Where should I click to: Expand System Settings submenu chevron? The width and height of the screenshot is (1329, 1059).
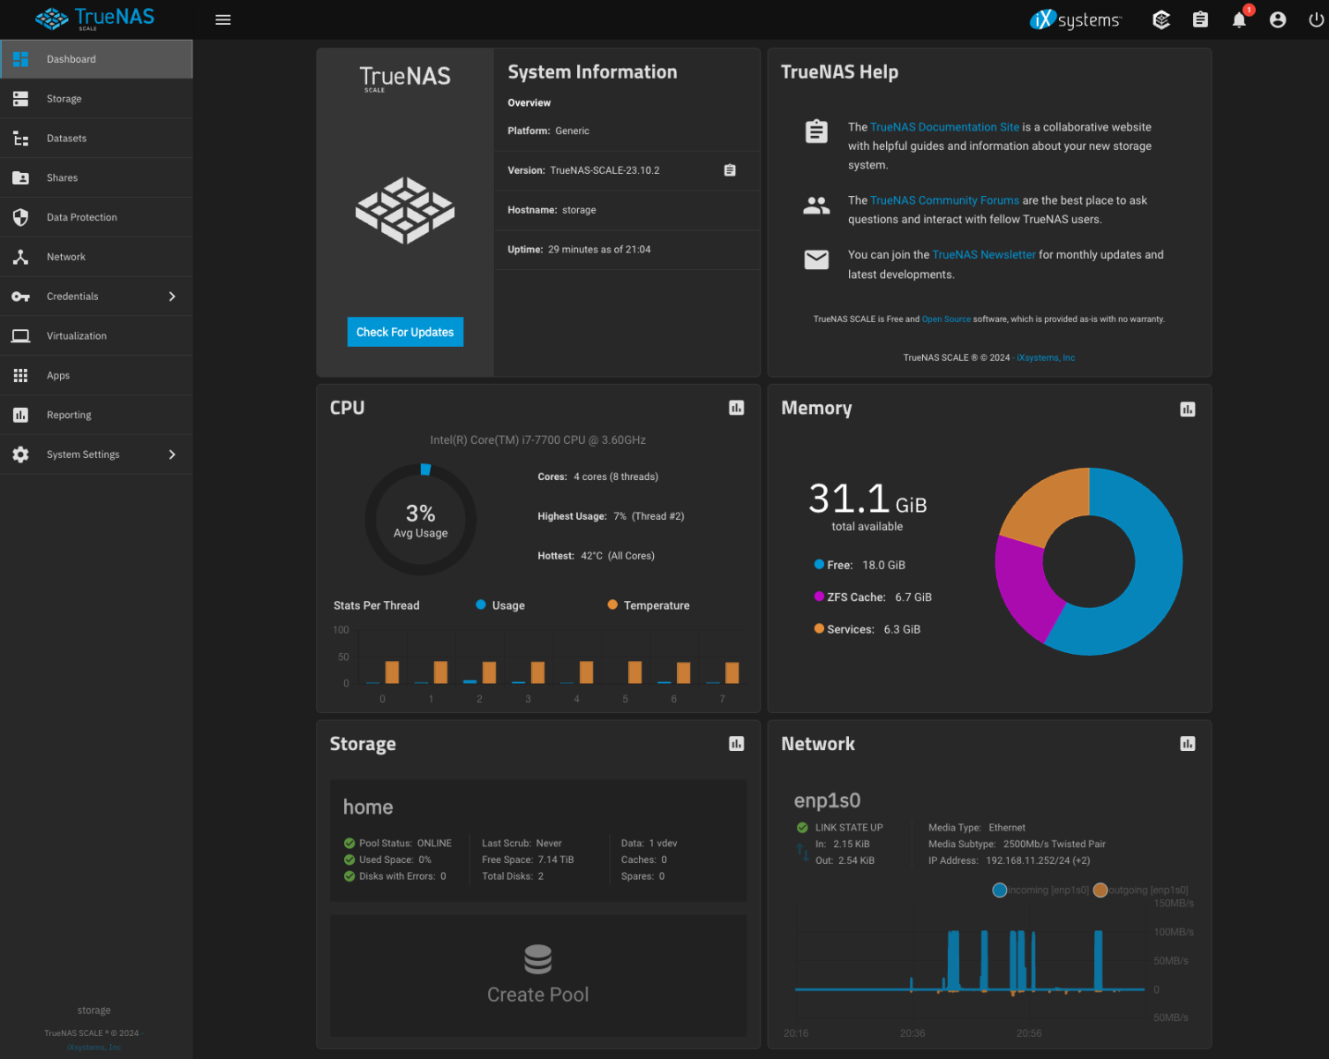point(172,454)
